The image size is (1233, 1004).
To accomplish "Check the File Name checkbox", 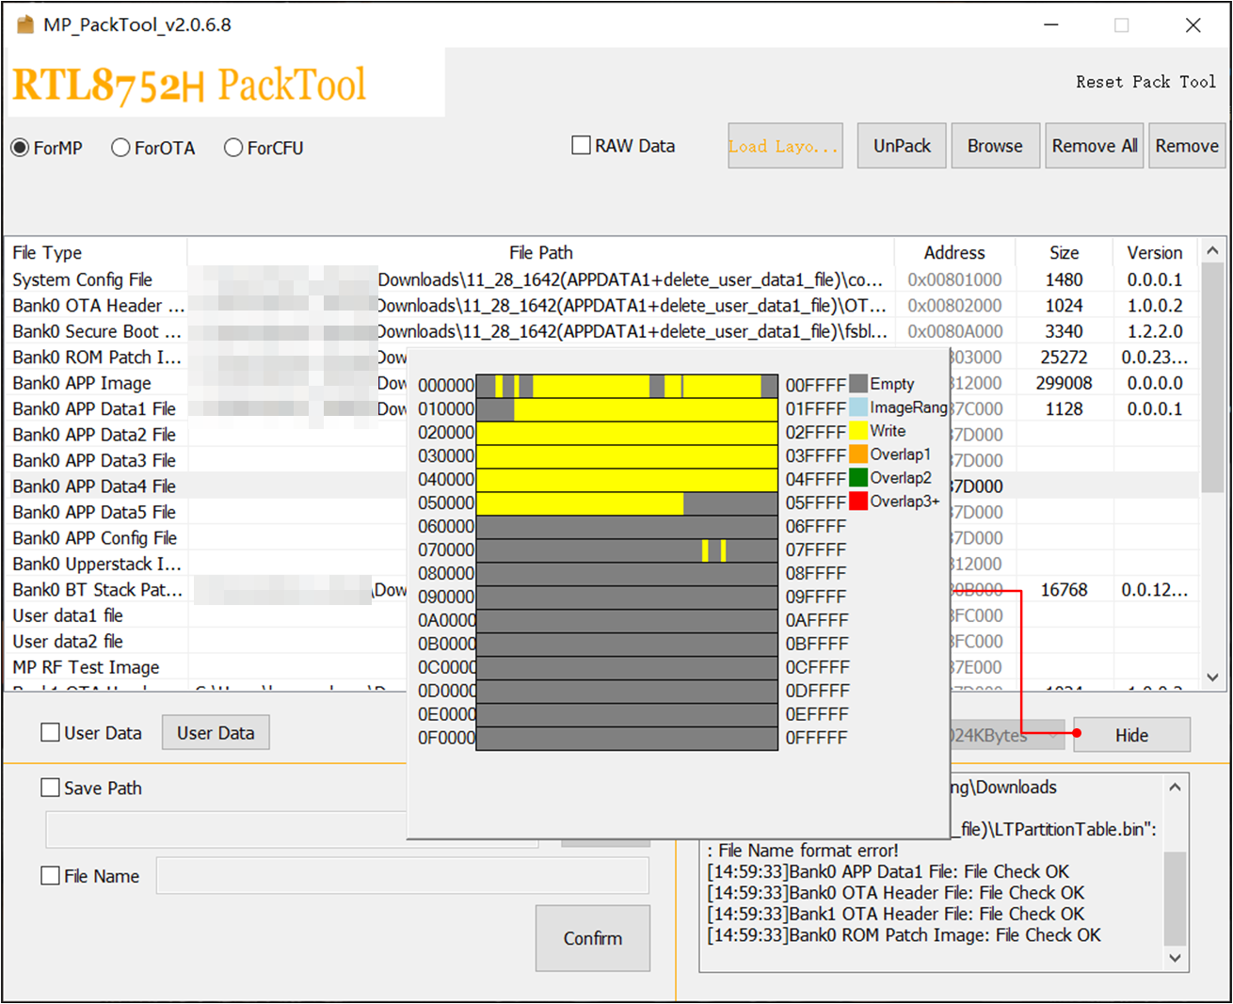I will coord(51,876).
